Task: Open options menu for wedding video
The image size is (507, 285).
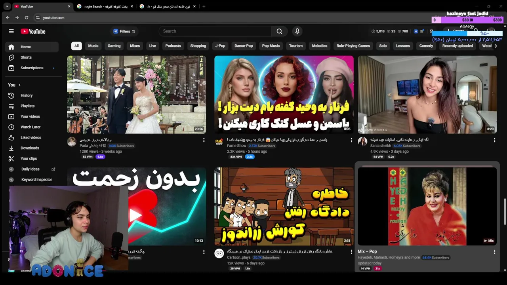Action: pos(204,140)
